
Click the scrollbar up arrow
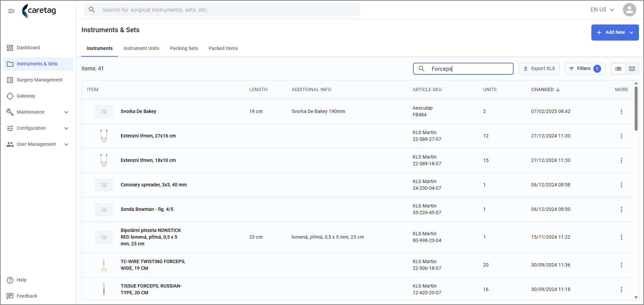click(x=636, y=83)
